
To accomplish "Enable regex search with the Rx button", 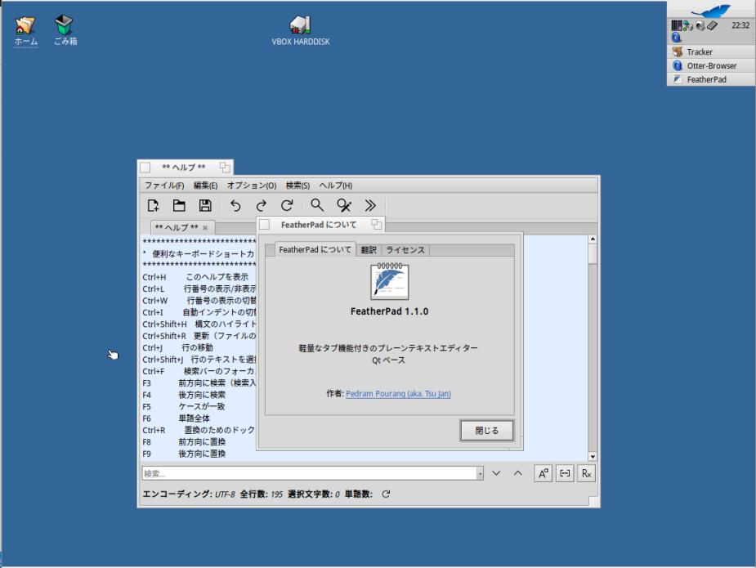I will (x=585, y=472).
